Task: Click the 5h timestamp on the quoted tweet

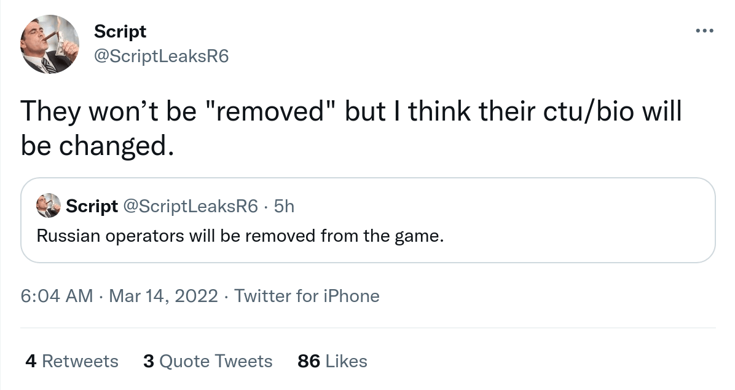Action: [x=284, y=207]
